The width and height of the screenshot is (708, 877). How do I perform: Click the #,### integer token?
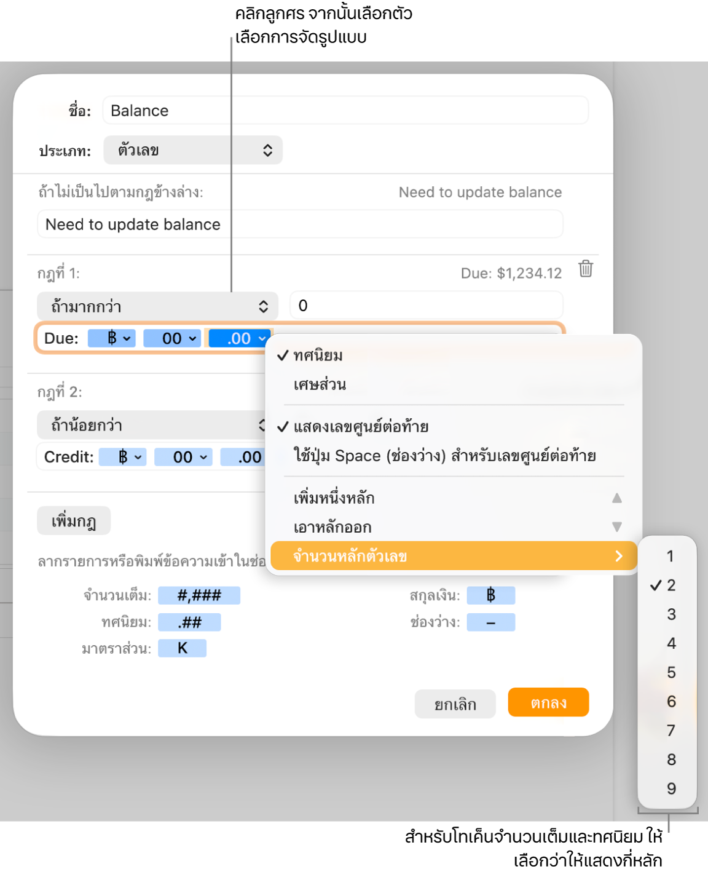pyautogui.click(x=199, y=595)
